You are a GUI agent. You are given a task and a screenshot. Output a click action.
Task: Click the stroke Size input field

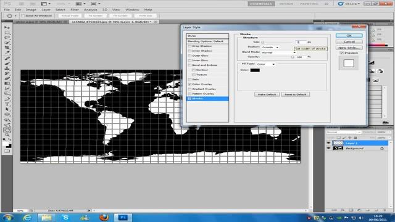point(301,42)
